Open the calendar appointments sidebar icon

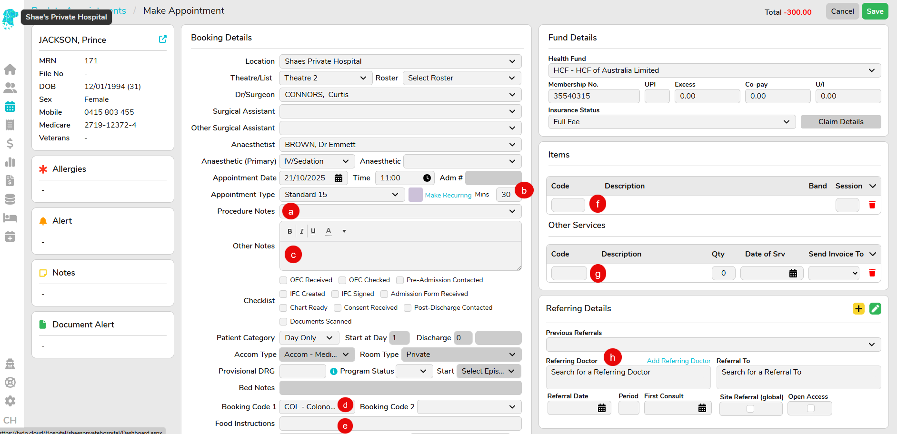coord(10,107)
